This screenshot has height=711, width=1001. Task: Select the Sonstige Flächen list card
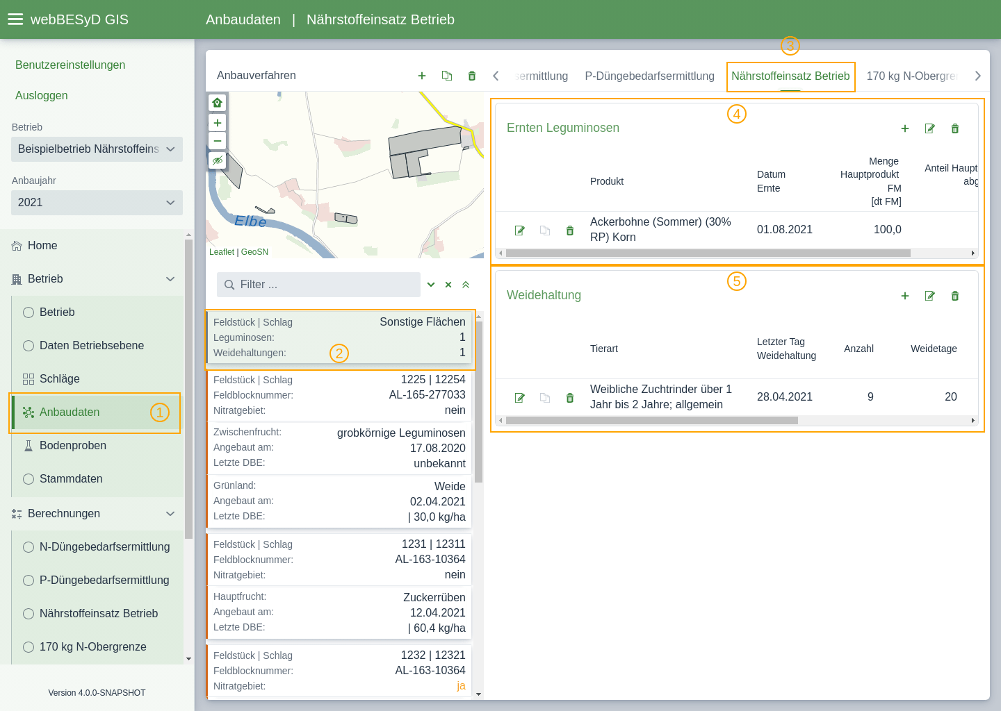(x=339, y=337)
